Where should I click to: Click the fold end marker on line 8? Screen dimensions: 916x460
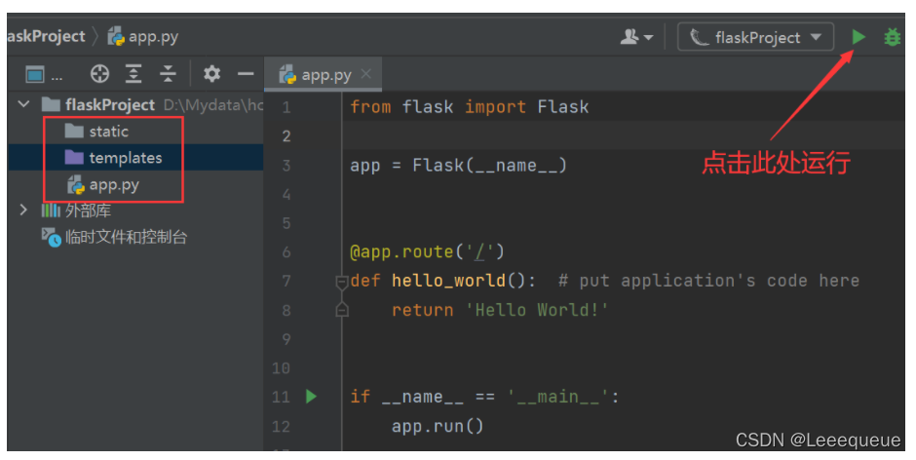pos(342,310)
